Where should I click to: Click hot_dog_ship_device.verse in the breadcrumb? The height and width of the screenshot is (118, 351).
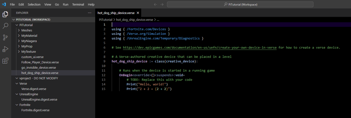pyautogui.click(x=135, y=20)
